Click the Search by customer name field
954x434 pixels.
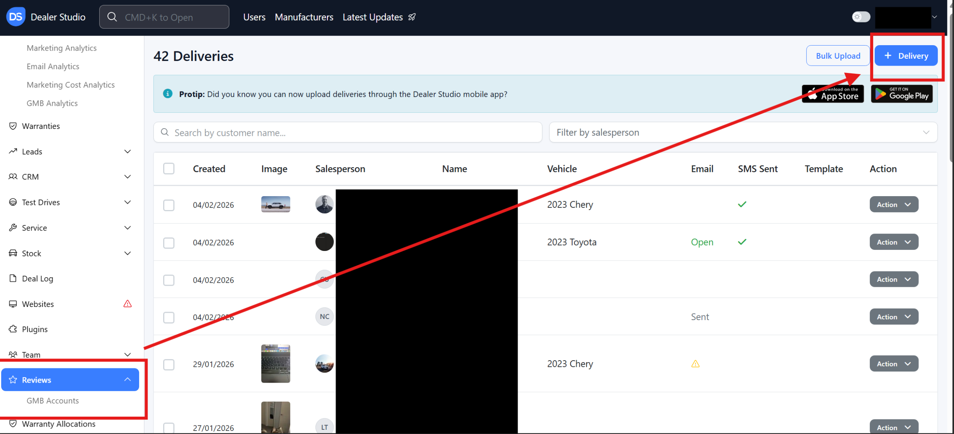348,132
